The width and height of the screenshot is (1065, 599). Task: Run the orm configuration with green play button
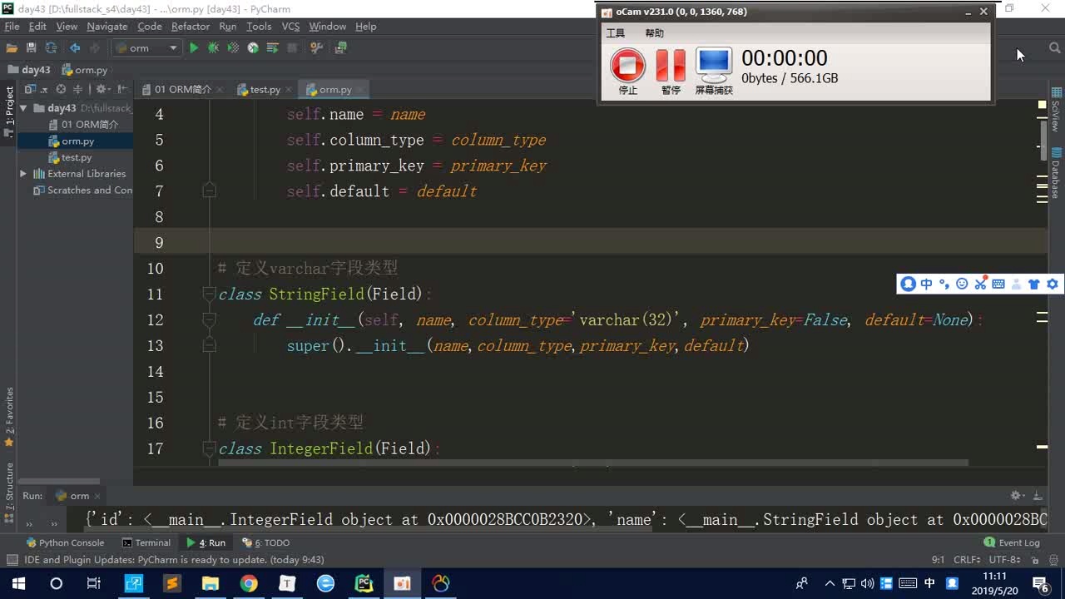click(x=194, y=48)
